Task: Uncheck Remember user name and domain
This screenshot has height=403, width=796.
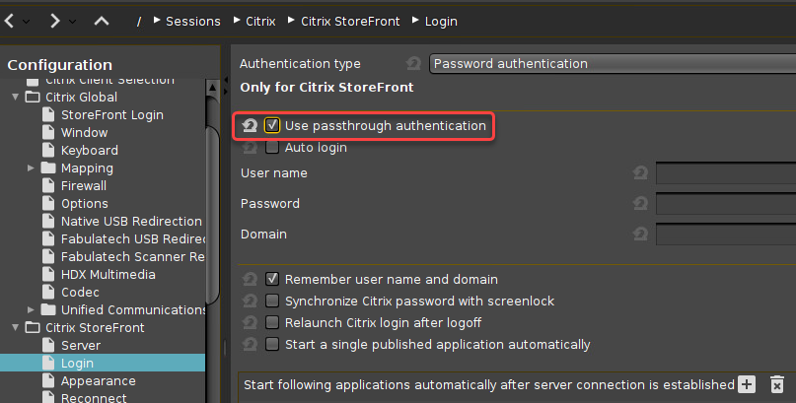Action: tap(272, 280)
